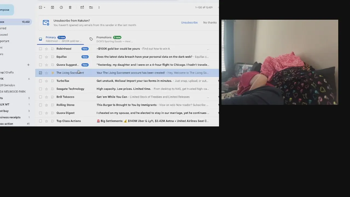
Task: Open email 'Get unstuck, Melissa! Import your tax forms'
Action: tap(134, 81)
